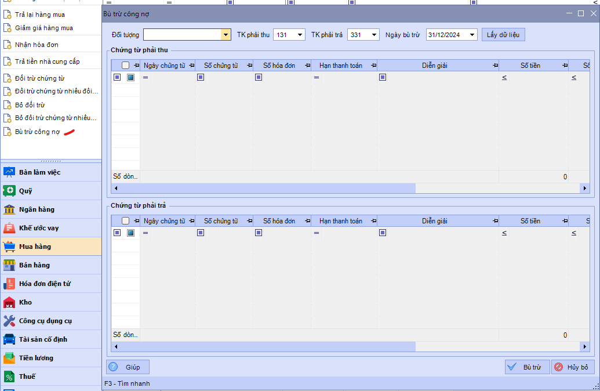Click Hủy bỏ cancel button

click(x=572, y=367)
